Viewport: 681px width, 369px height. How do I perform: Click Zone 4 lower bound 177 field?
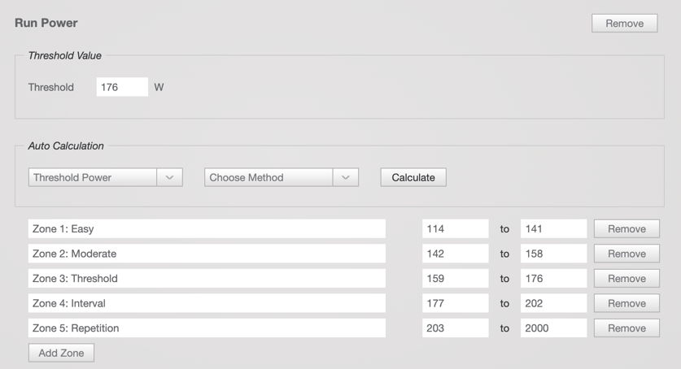pos(455,303)
